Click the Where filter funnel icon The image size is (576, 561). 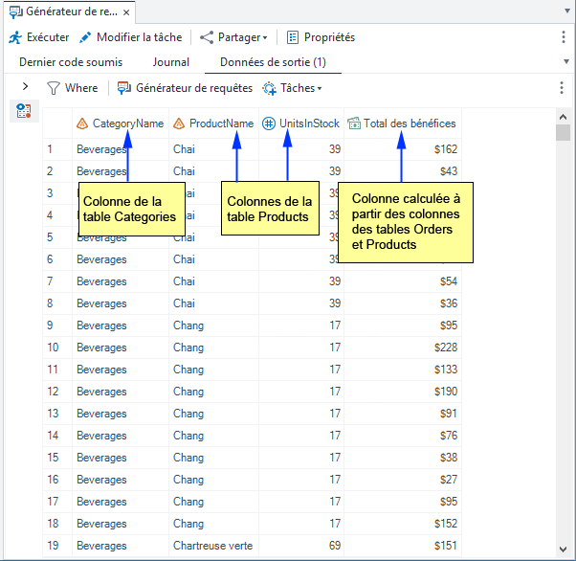tap(54, 88)
